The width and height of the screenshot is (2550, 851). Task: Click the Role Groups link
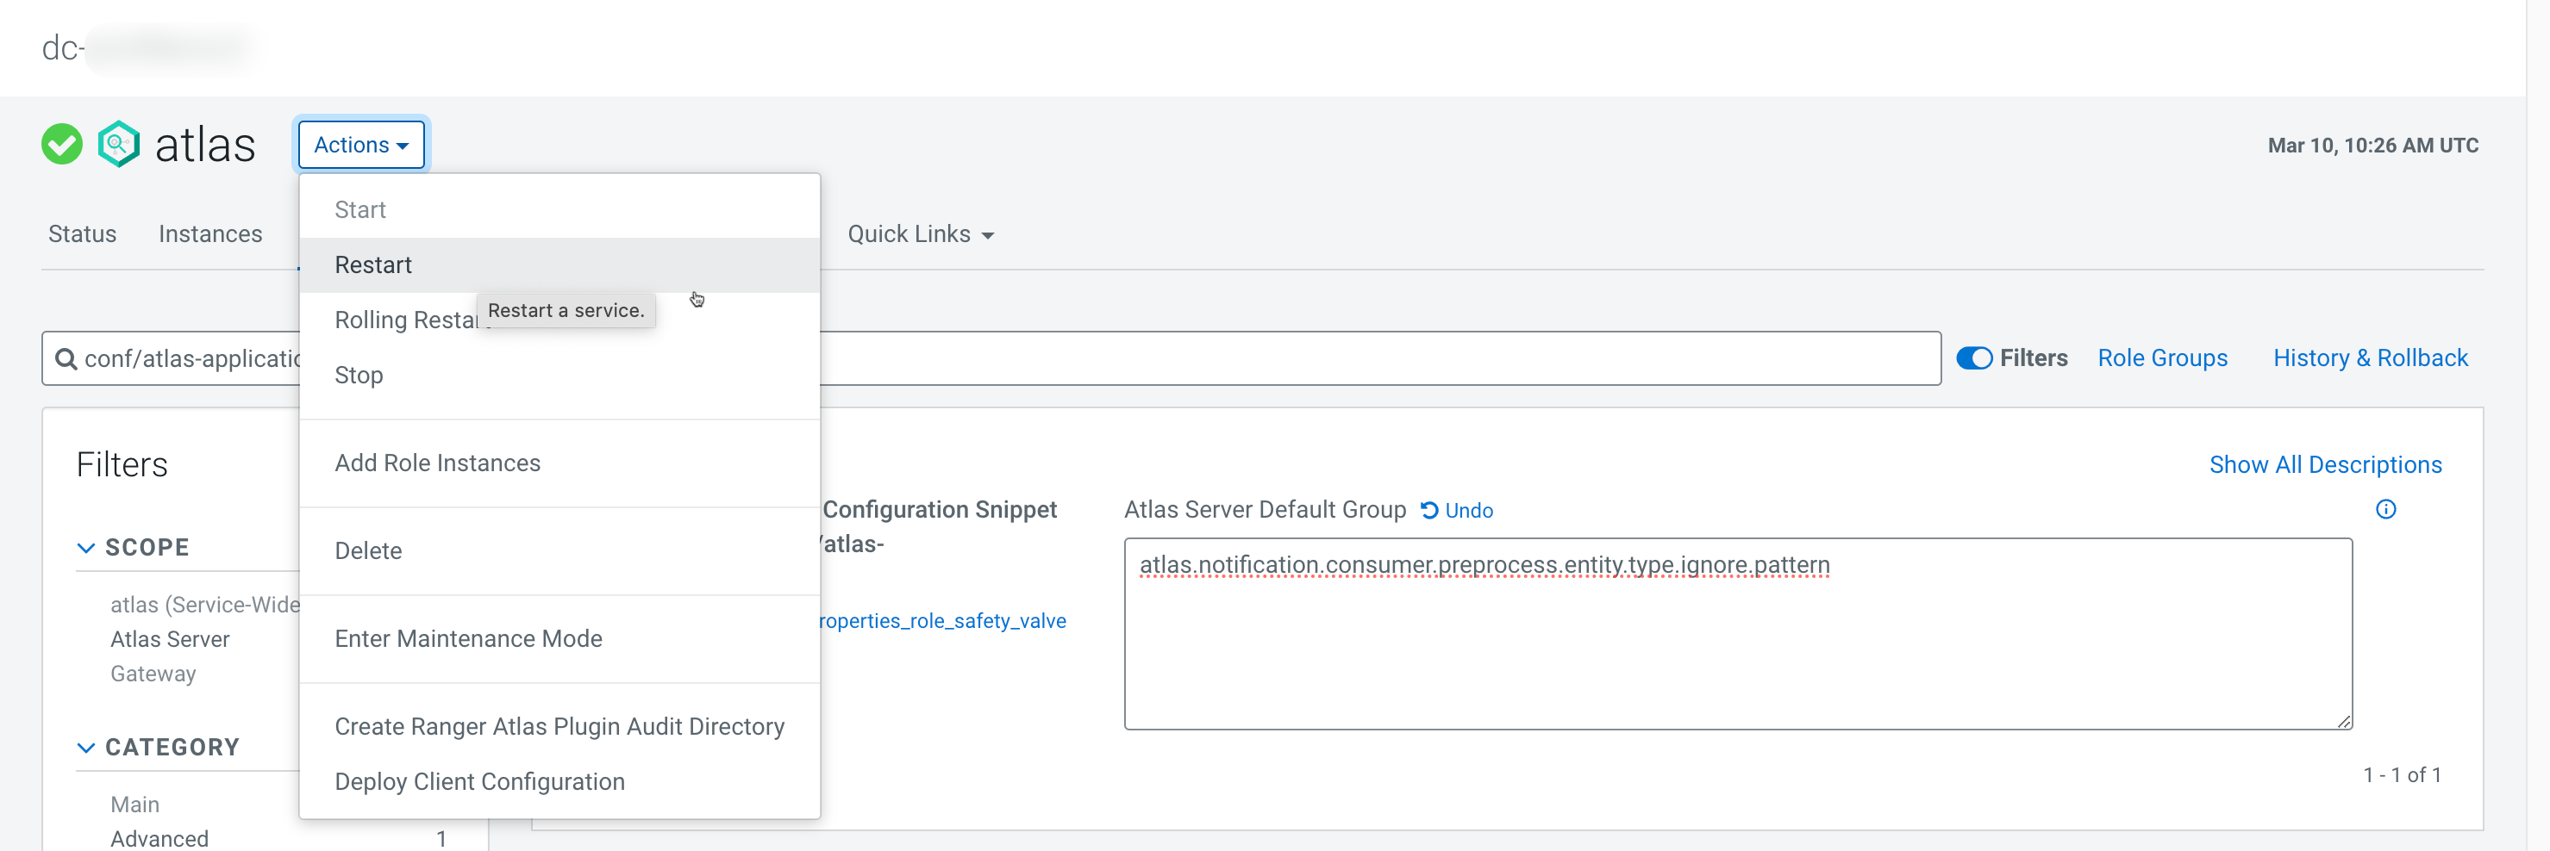click(x=2162, y=358)
